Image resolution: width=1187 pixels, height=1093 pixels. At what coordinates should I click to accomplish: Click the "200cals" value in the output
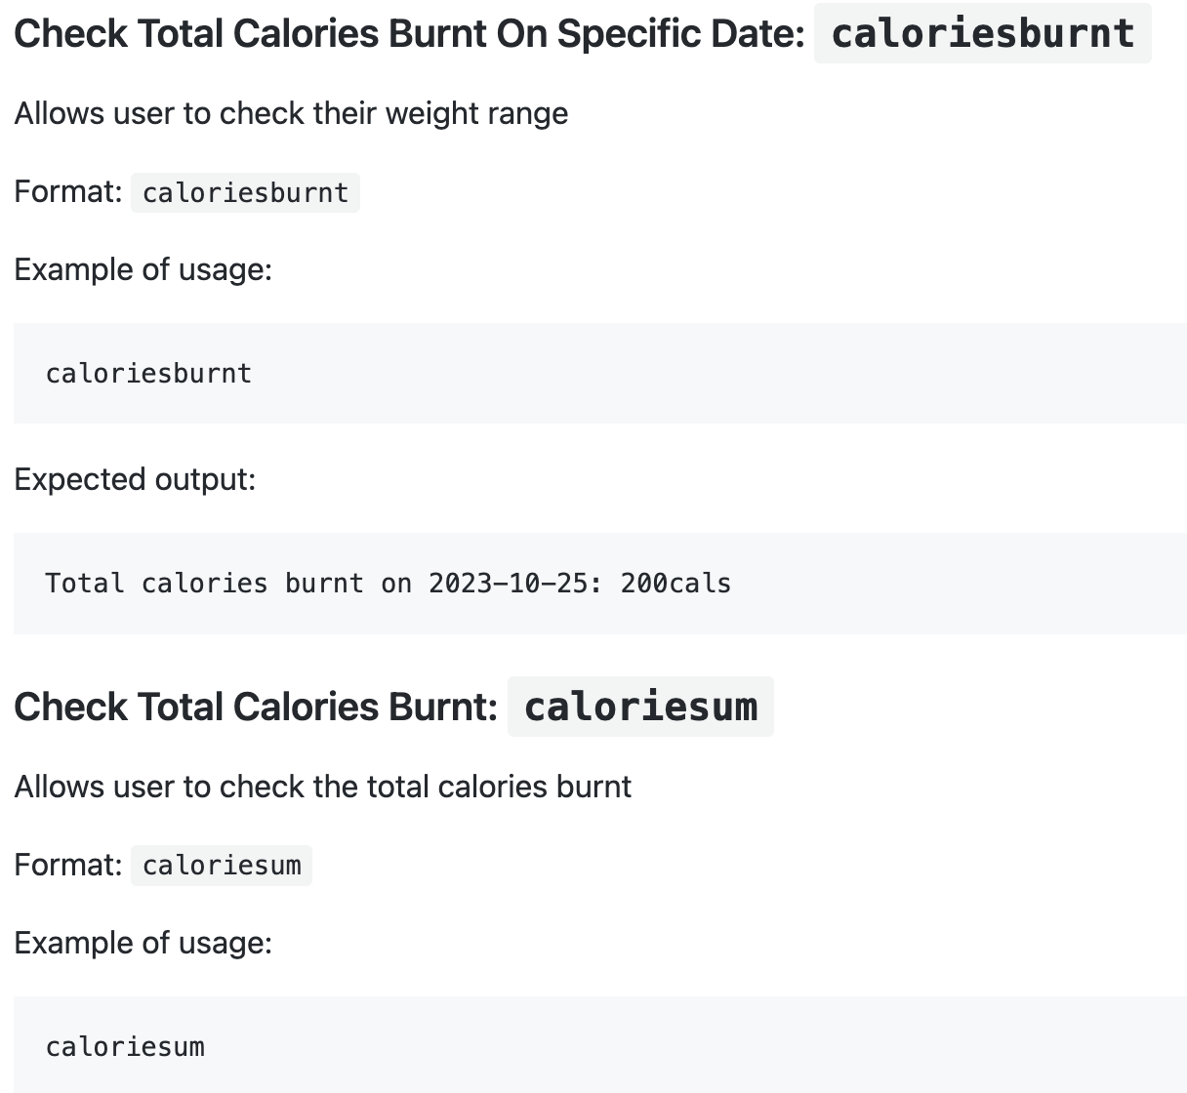point(675,584)
